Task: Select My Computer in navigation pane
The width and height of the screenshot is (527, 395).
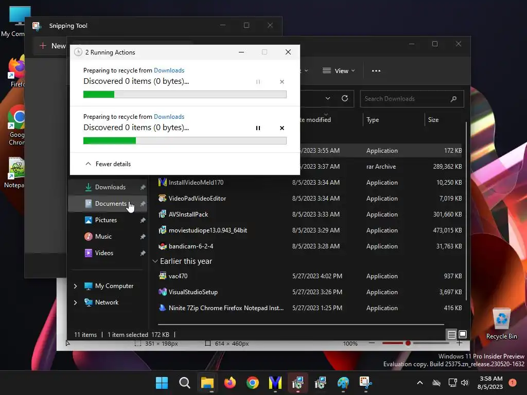Action: [x=109, y=286]
